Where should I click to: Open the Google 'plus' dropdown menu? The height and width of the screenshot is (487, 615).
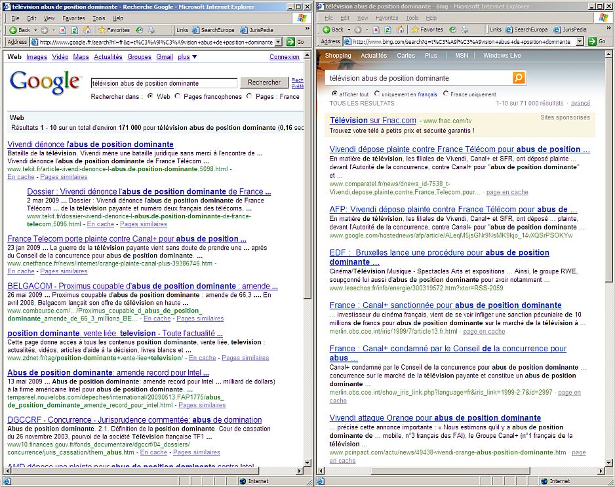click(x=187, y=57)
